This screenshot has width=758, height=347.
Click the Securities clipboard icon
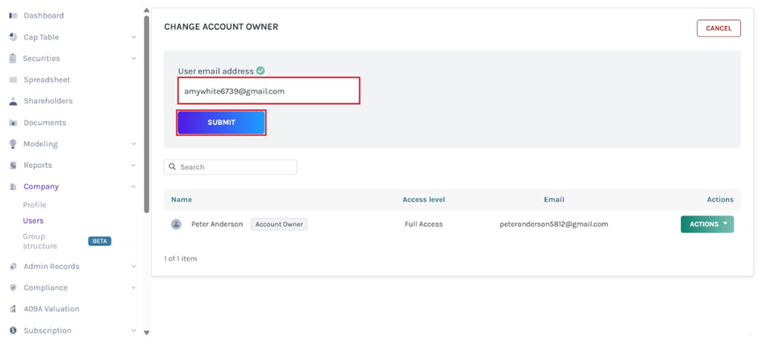coord(13,58)
